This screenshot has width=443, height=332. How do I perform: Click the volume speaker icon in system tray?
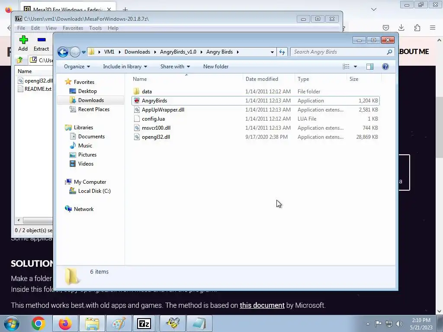click(x=399, y=324)
